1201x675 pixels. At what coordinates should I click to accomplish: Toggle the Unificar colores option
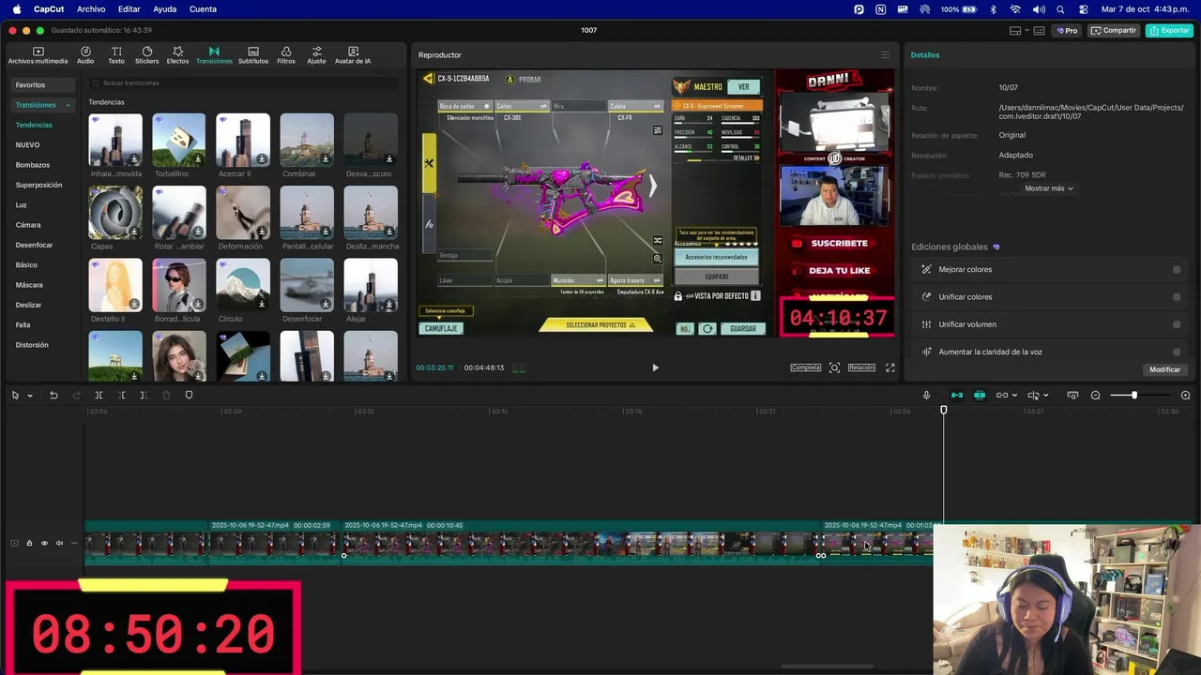point(1177,297)
